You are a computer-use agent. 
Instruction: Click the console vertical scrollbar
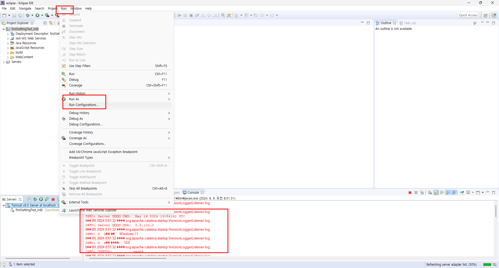tap(496, 211)
